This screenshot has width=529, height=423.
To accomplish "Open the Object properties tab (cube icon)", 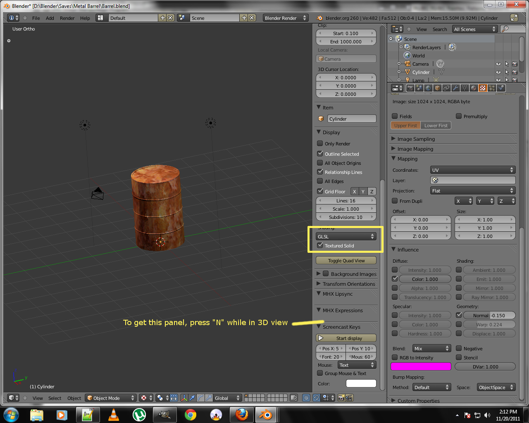I will [437, 88].
